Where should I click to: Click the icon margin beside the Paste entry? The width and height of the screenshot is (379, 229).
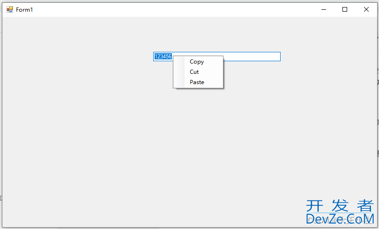click(x=179, y=82)
